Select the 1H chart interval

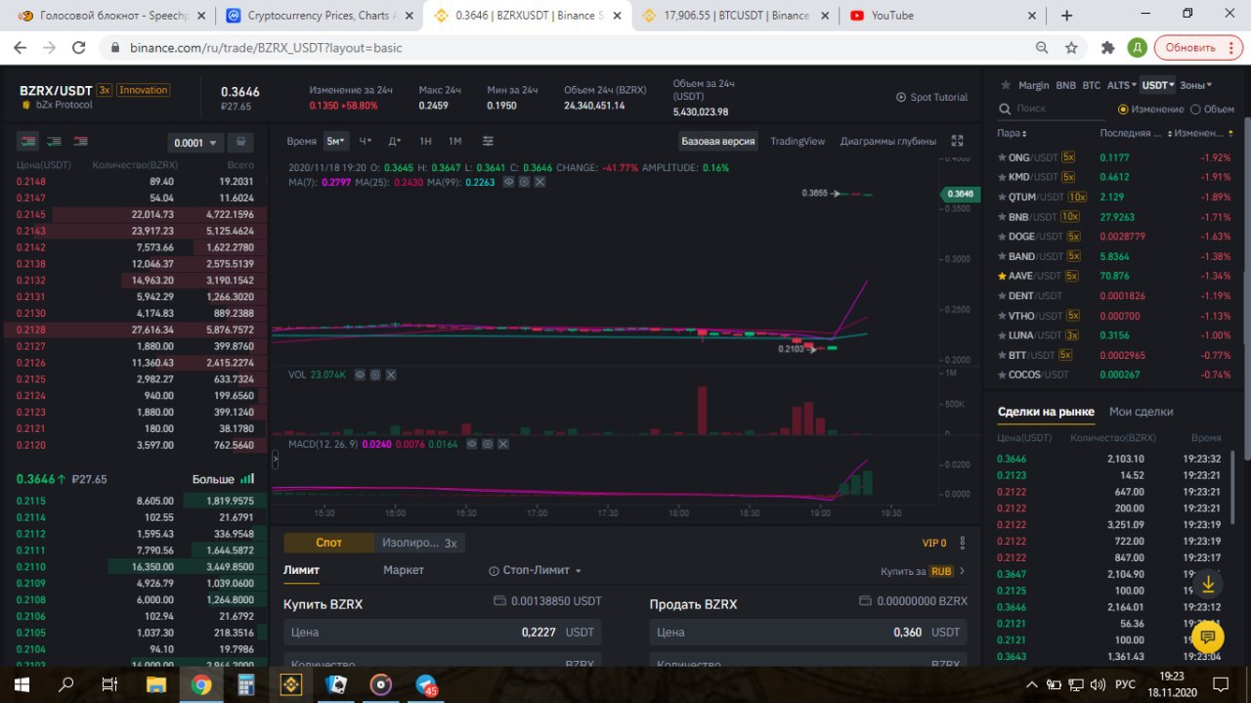pos(425,141)
